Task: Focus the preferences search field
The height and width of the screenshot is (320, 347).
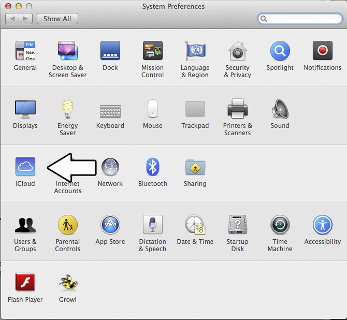Action: click(300, 19)
